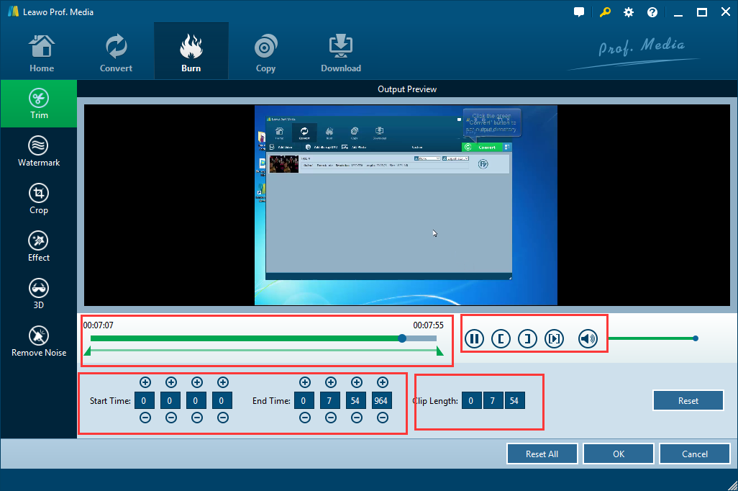Open the Home module

tap(42, 53)
